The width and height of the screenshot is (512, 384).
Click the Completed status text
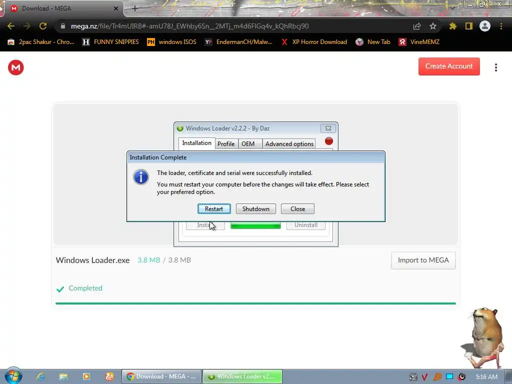[x=85, y=288]
